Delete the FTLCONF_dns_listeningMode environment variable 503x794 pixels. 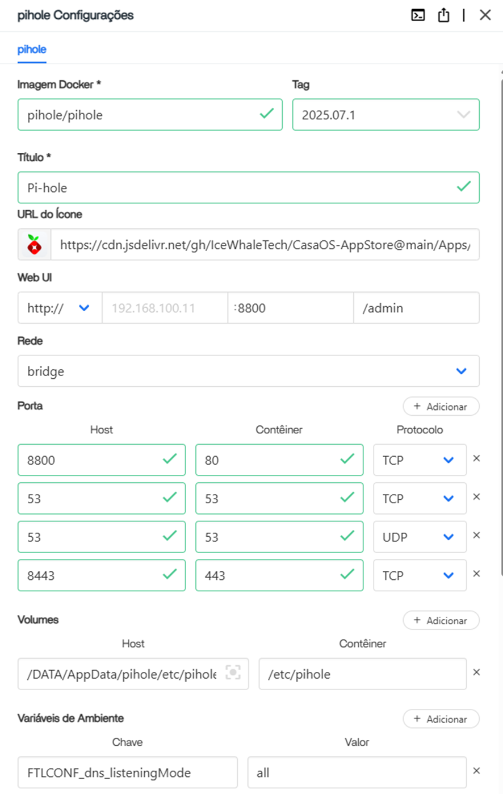[x=476, y=771]
